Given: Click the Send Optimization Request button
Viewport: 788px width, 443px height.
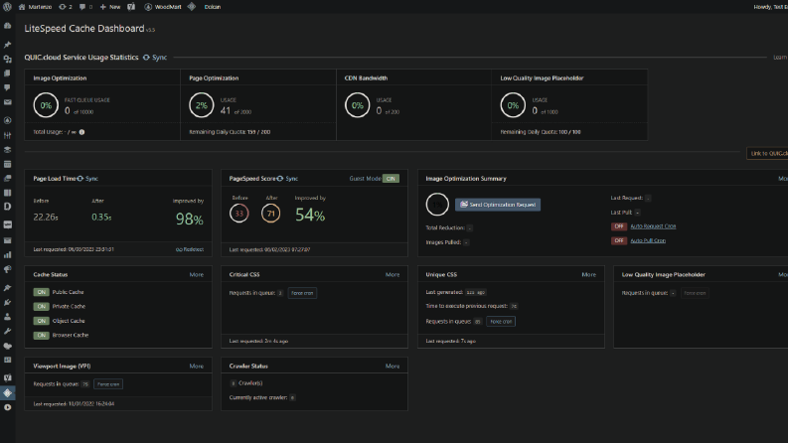Looking at the screenshot, I should 498,205.
